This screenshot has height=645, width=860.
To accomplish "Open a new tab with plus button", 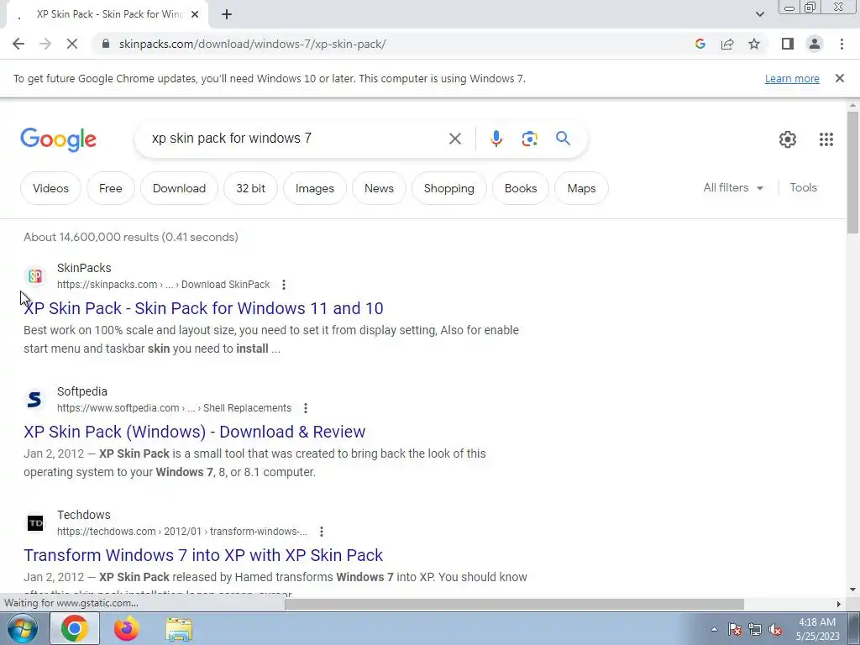I will click(227, 14).
